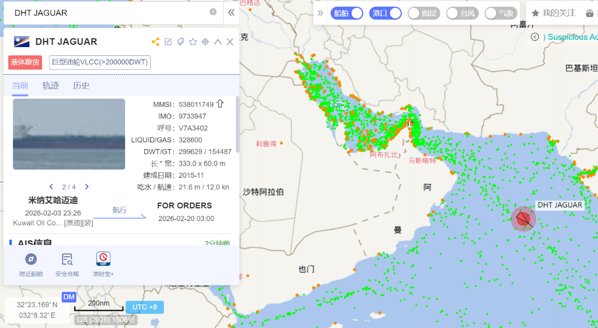
Task: Switch to the 轨迹 track tab
Action: (51, 86)
